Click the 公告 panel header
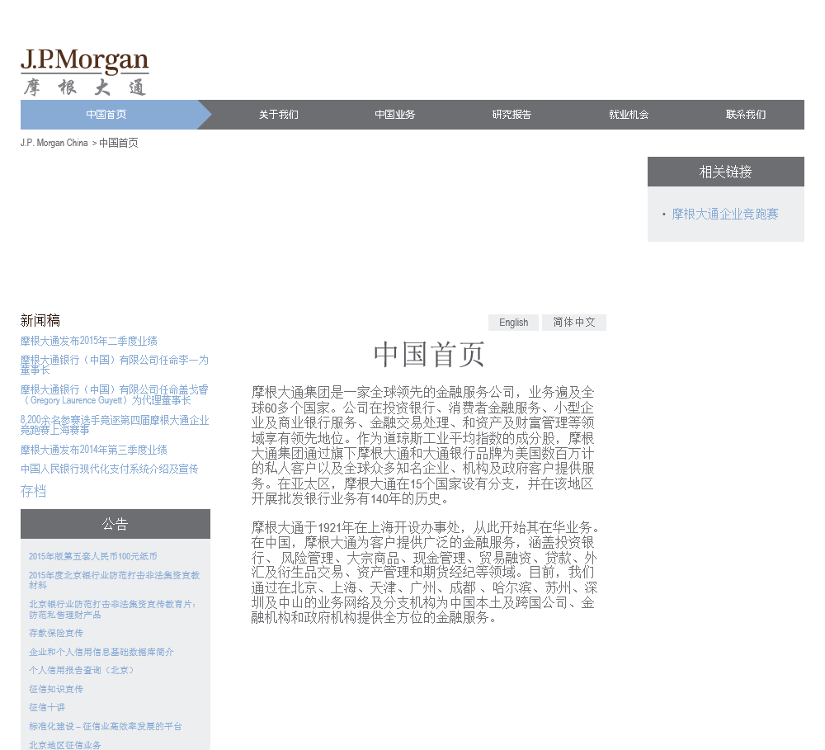 click(x=115, y=524)
